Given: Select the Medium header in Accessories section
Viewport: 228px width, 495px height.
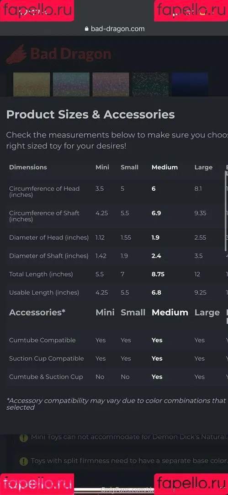Looking at the screenshot, I should 170,313.
